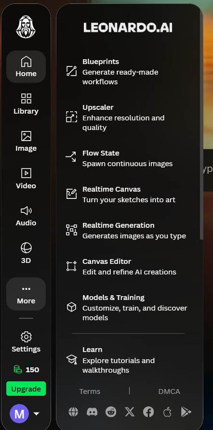Image resolution: width=213 pixels, height=430 pixels.
Task: Open the Discord icon link
Action: pos(92,412)
